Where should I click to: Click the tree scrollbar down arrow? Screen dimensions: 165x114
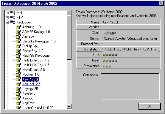coord(69,107)
